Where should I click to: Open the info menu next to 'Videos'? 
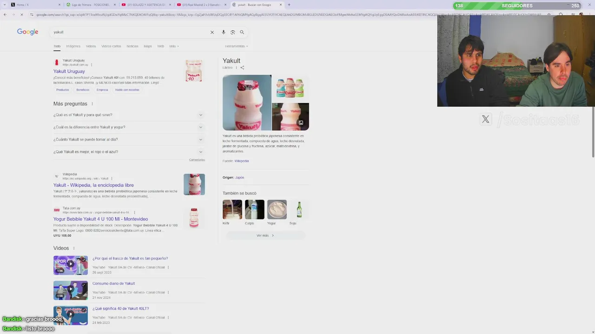[73, 248]
